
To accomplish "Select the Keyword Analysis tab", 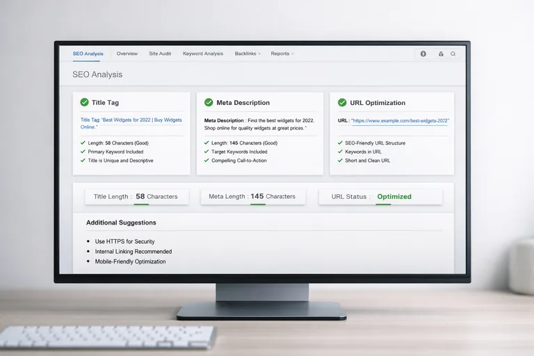I will point(203,54).
